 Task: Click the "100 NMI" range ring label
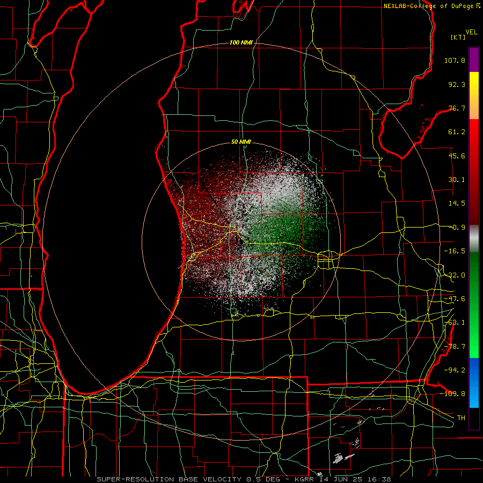[241, 42]
